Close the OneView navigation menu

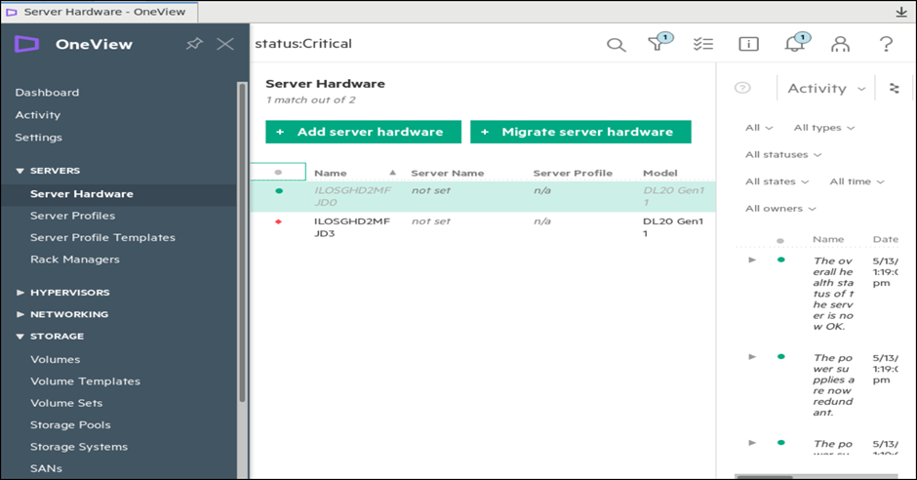pos(225,44)
